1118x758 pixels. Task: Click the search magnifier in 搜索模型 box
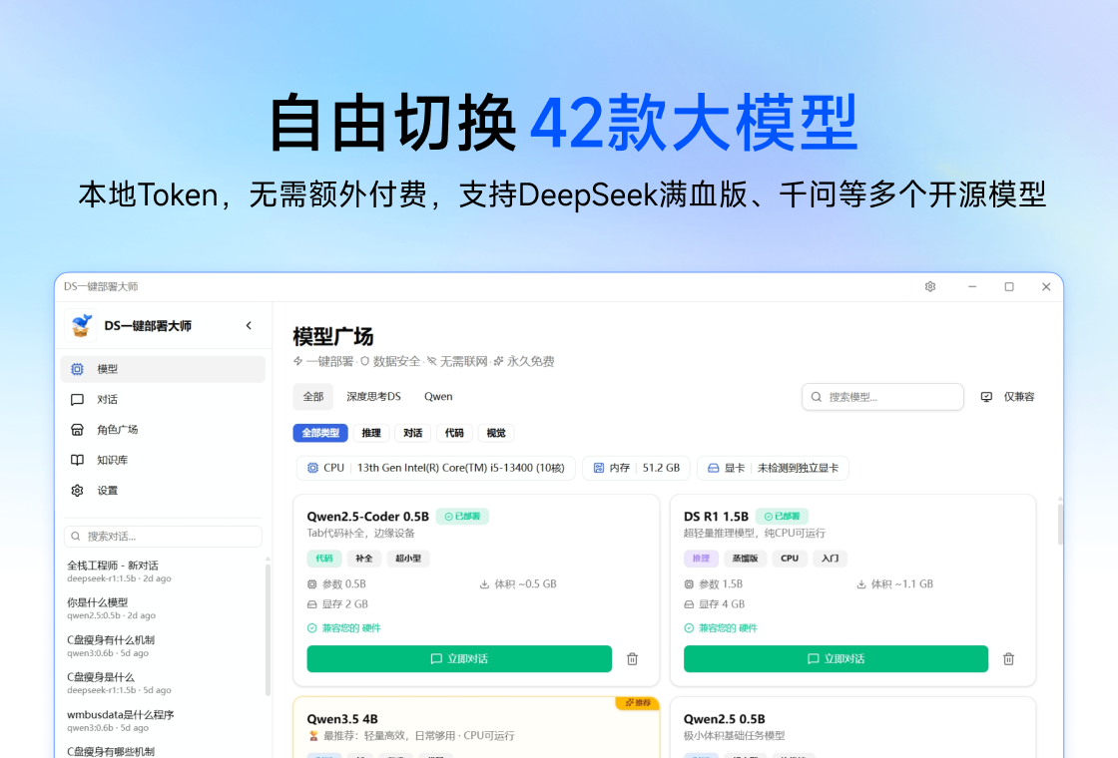(817, 397)
